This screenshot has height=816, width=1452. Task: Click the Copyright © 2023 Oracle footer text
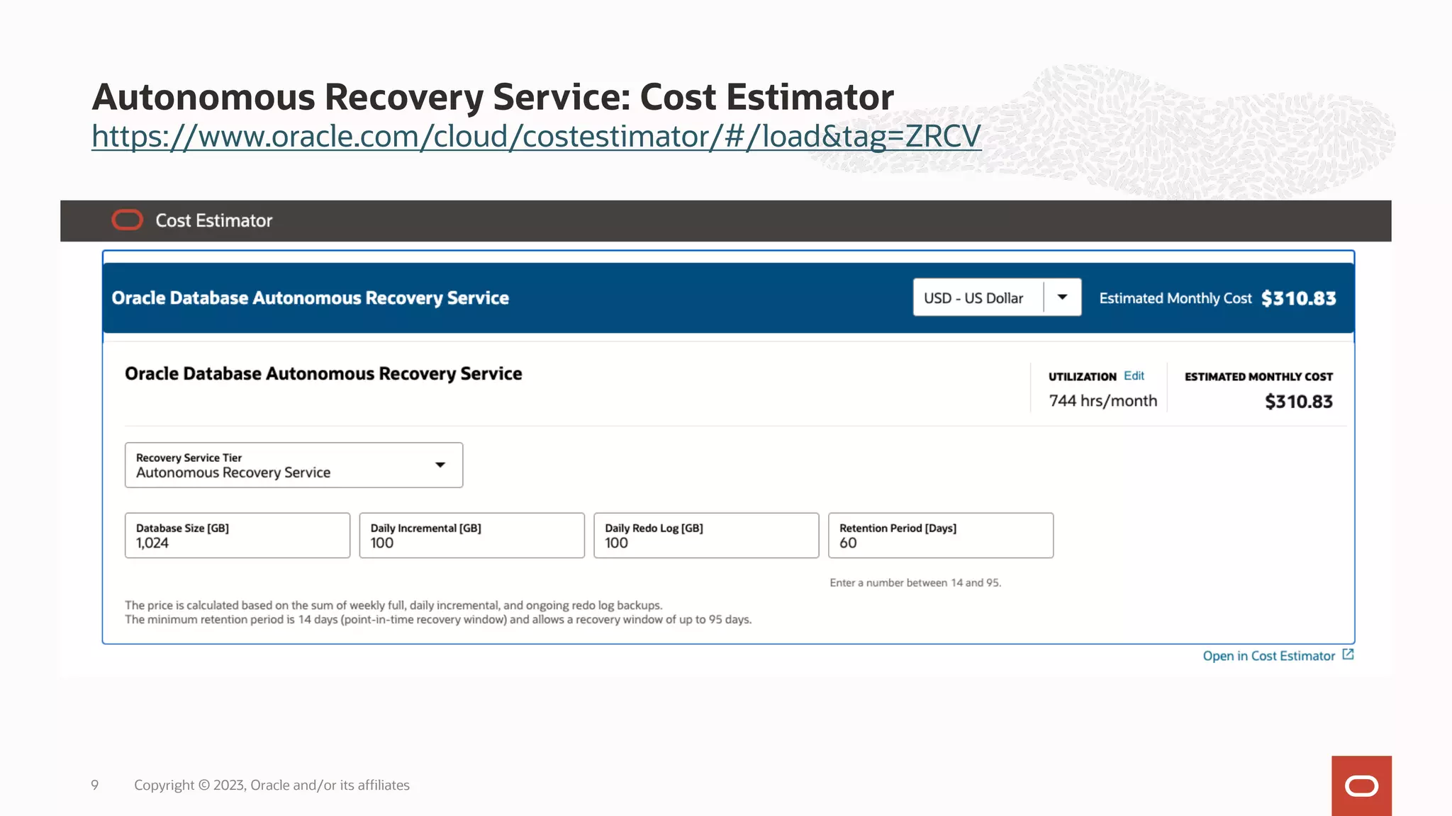[x=272, y=785]
